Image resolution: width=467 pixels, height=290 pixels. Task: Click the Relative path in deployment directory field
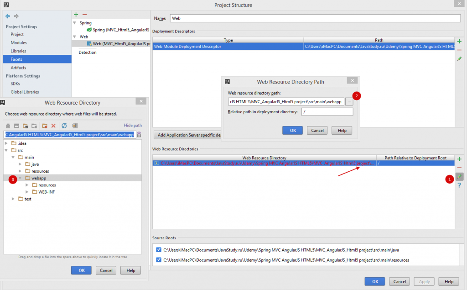pyautogui.click(x=327, y=112)
